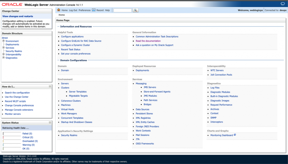Image resolution: width=288 pixels, height=164 pixels.
Task: Open the Read the documentation link
Action: (x=148, y=41)
